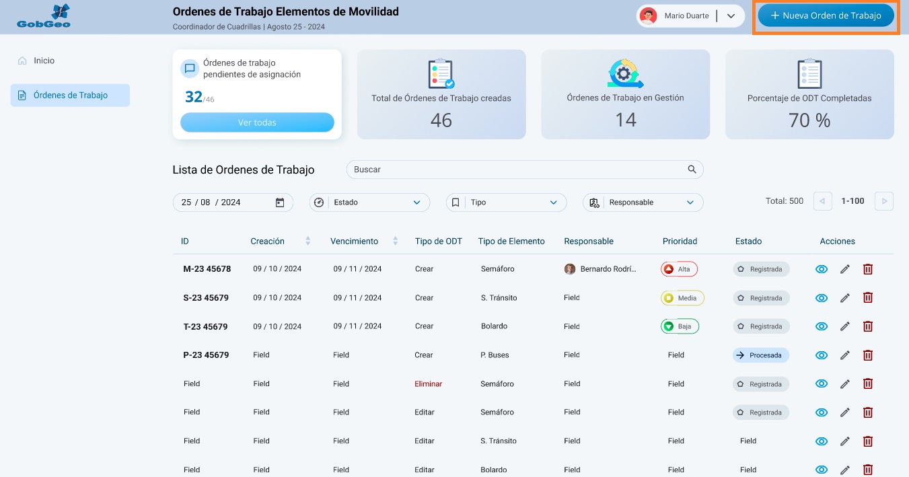This screenshot has width=909, height=477.
Task: Go to Inicio in sidebar
Action: (44, 61)
